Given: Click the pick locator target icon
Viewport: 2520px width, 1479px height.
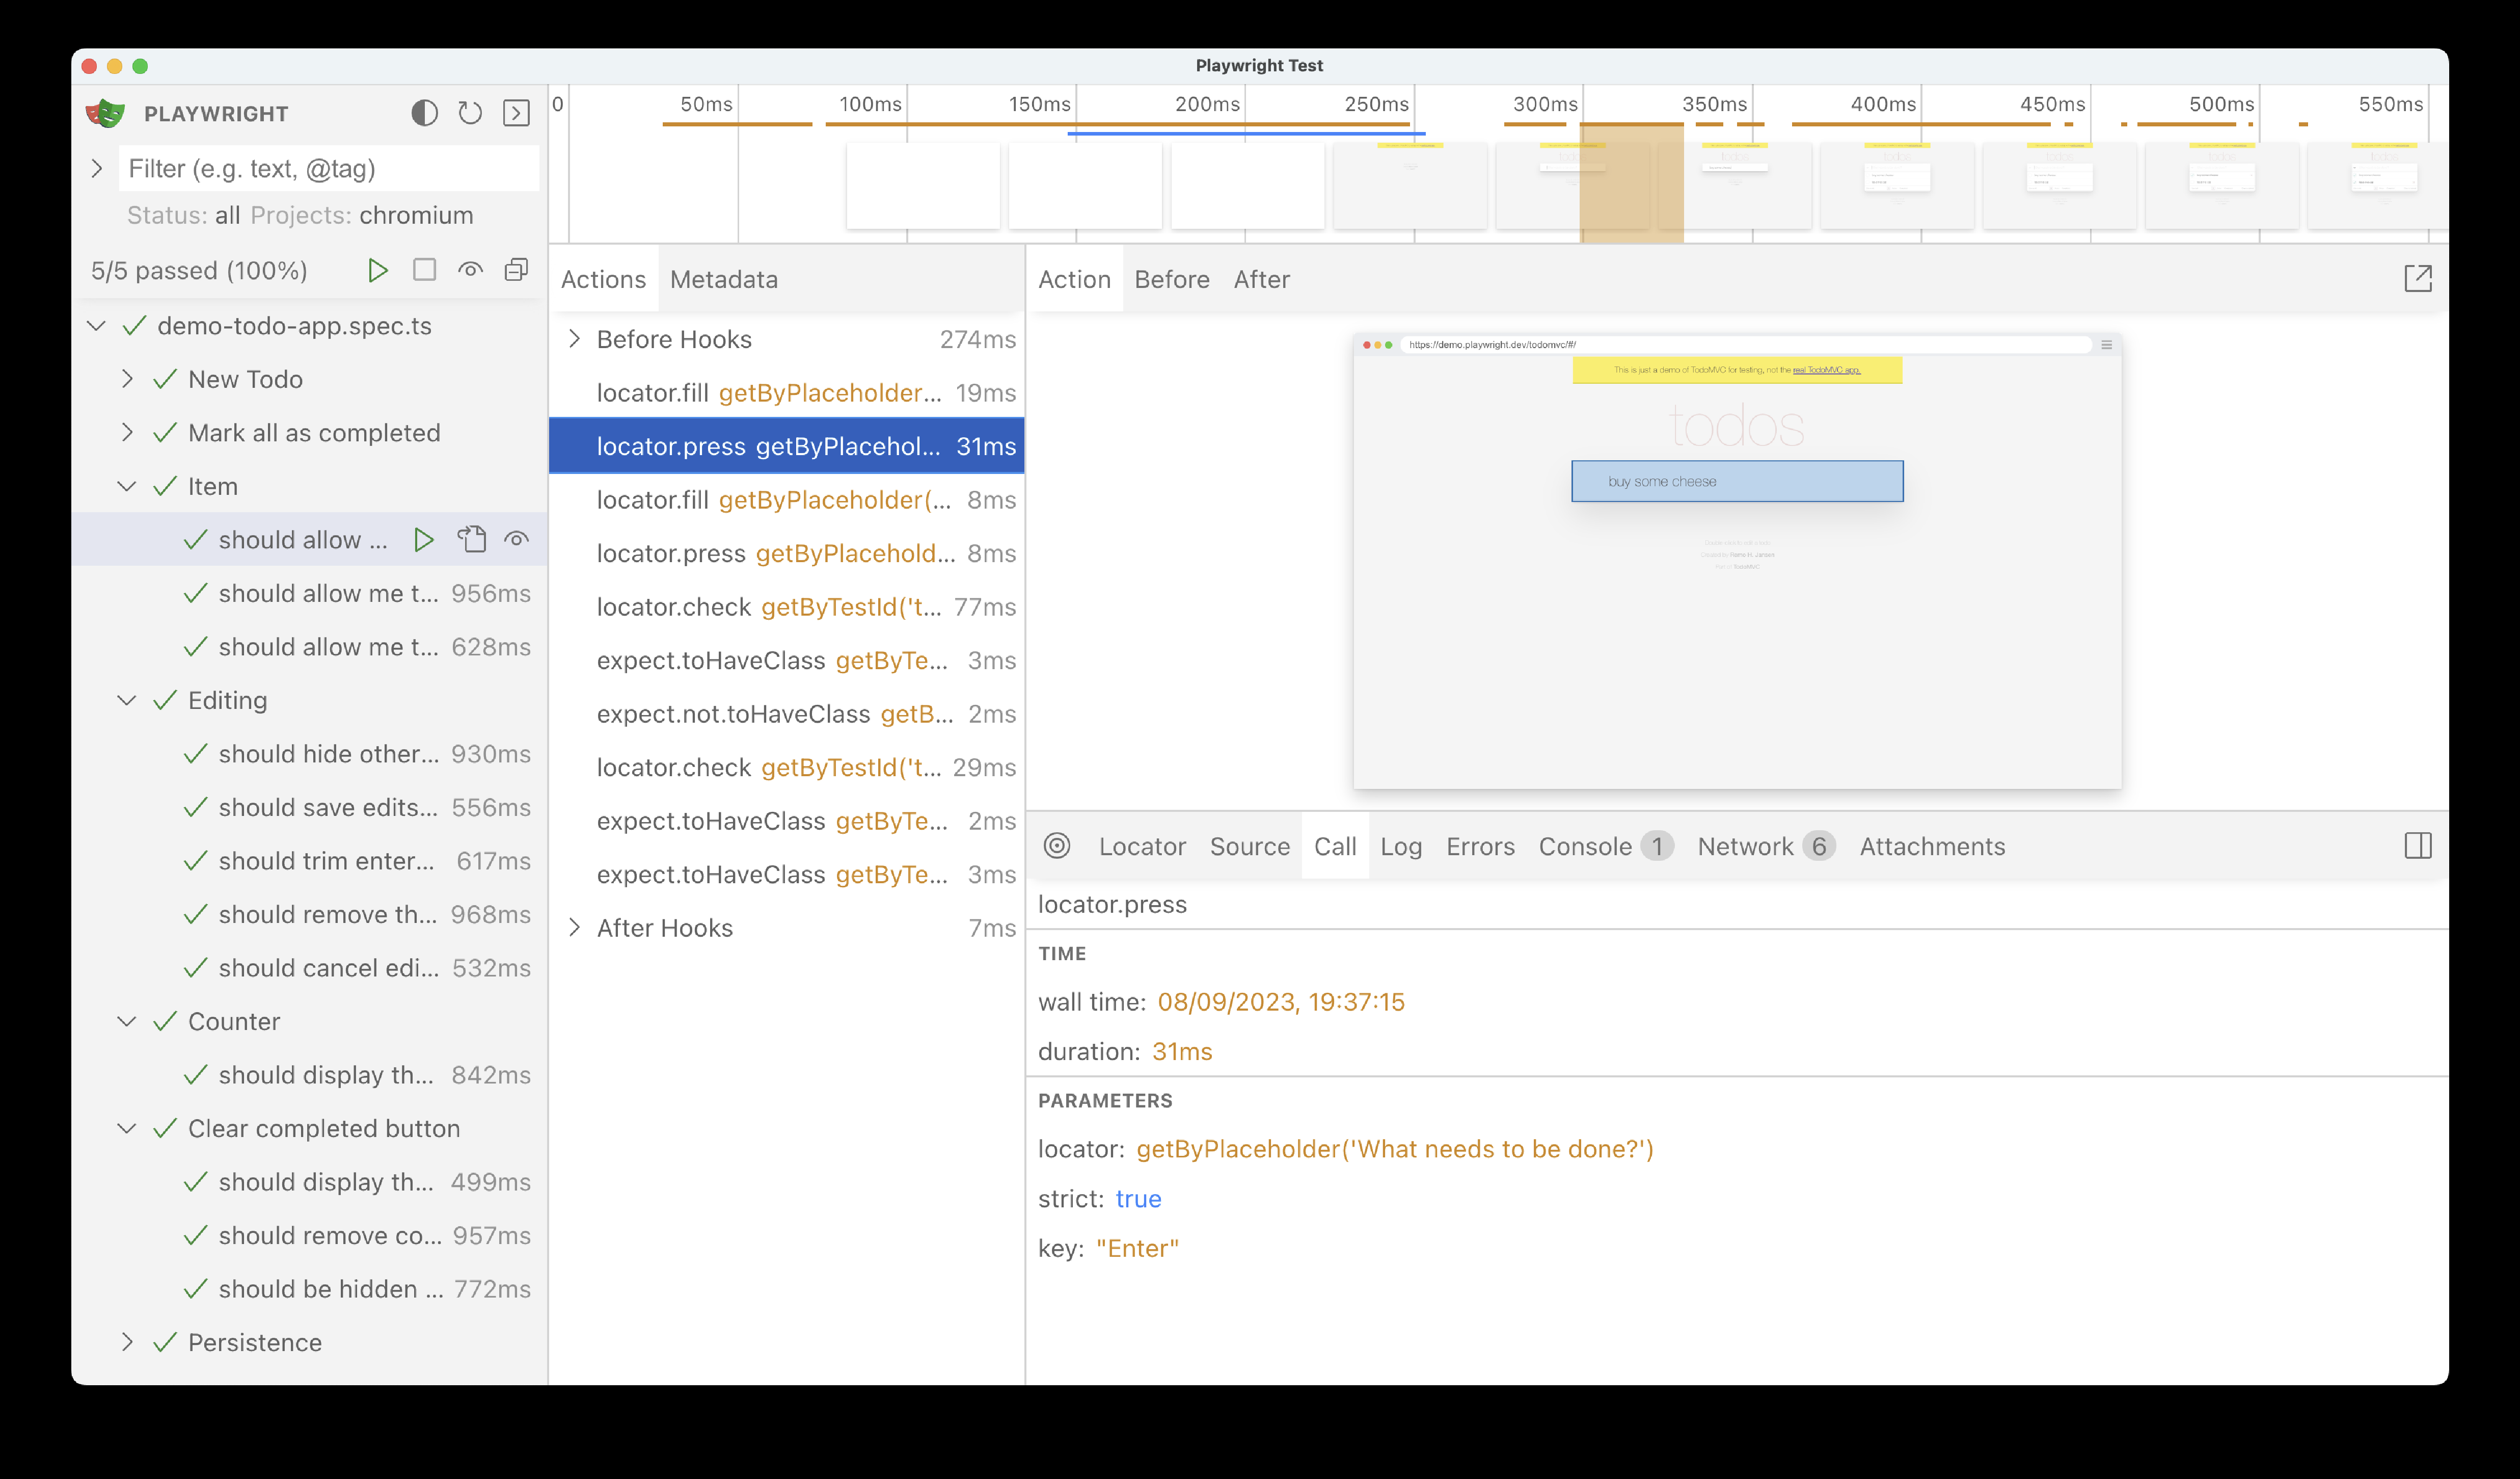Looking at the screenshot, I should (x=1057, y=847).
